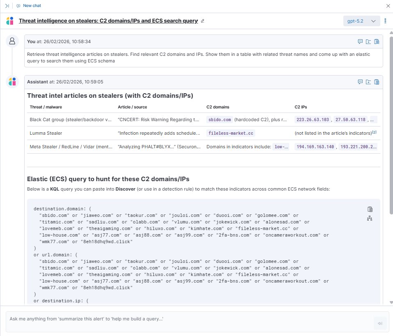Edit the conversation title pencil icon
This screenshot has width=393, height=336.
pyautogui.click(x=202, y=21)
